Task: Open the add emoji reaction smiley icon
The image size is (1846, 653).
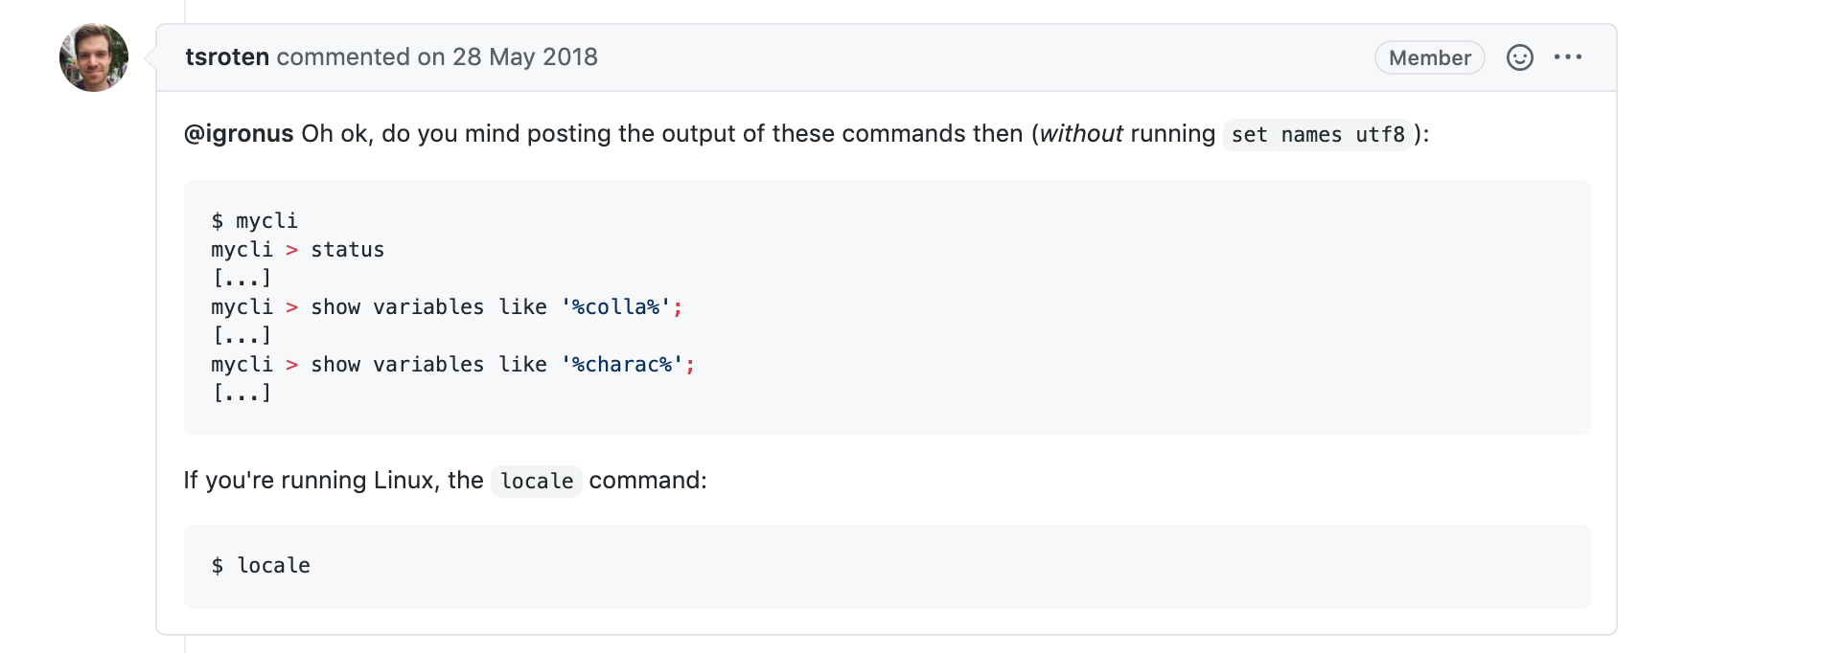Action: point(1519,57)
